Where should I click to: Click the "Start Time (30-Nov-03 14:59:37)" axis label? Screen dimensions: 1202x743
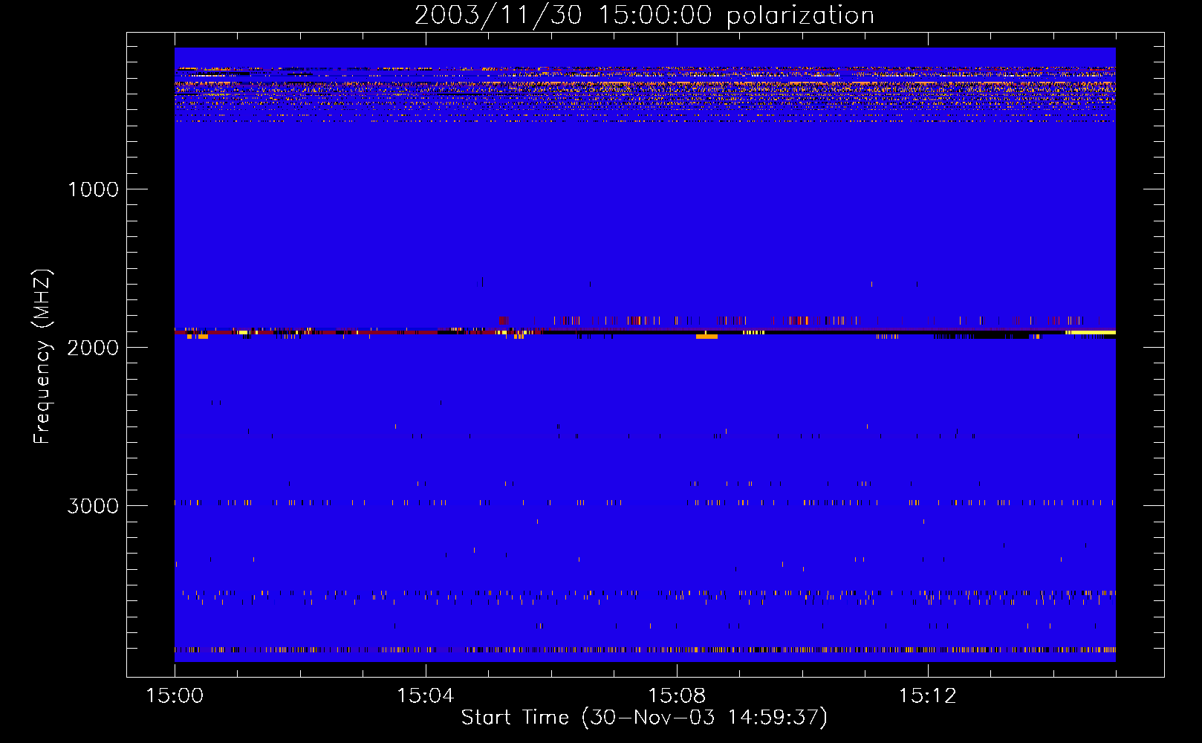[x=644, y=718]
